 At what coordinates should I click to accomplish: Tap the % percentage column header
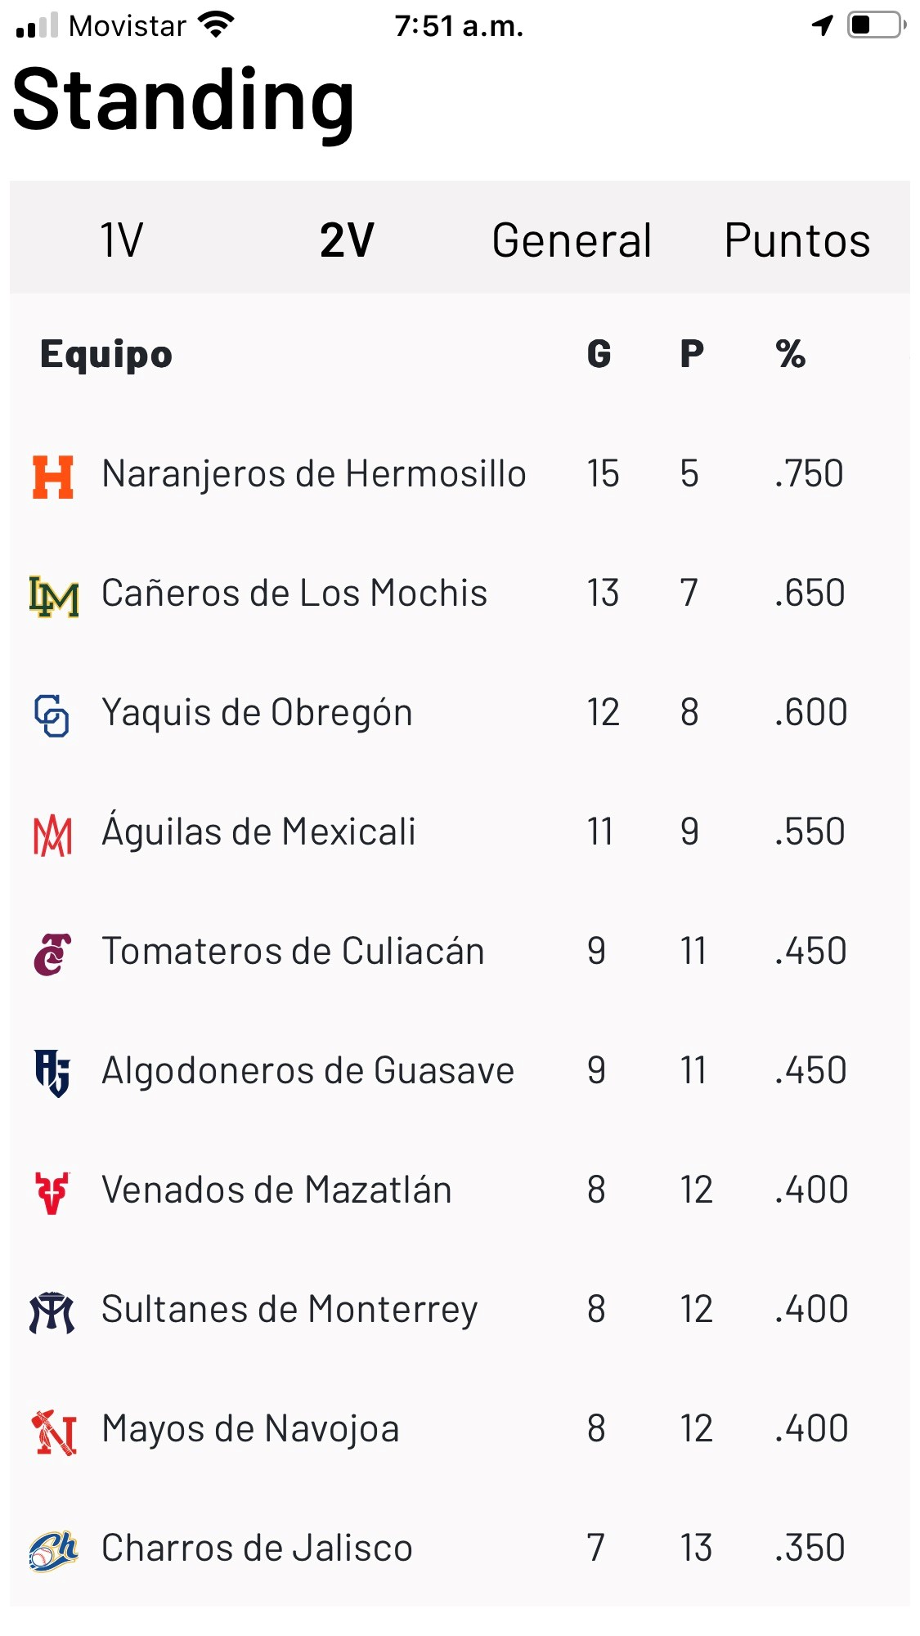[791, 354]
